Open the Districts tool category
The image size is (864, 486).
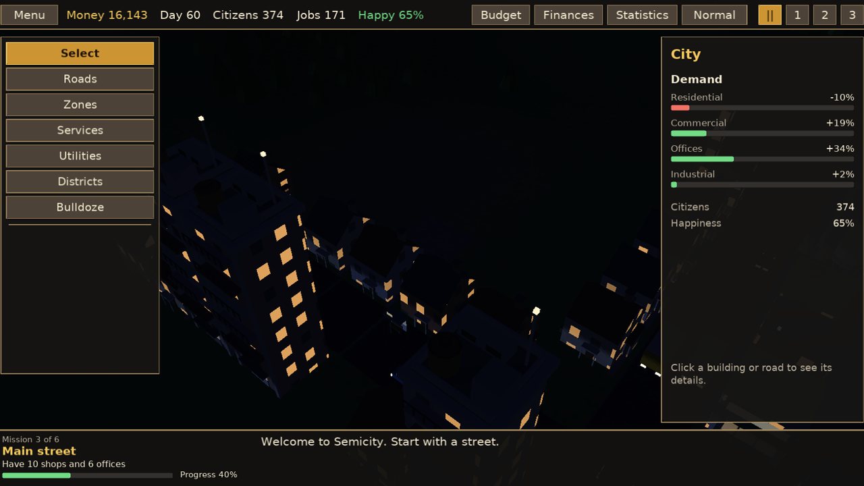point(80,182)
